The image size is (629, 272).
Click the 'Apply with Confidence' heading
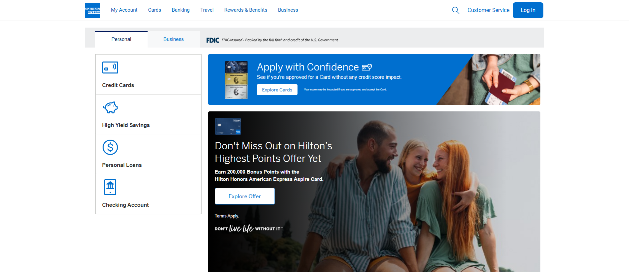coord(308,67)
